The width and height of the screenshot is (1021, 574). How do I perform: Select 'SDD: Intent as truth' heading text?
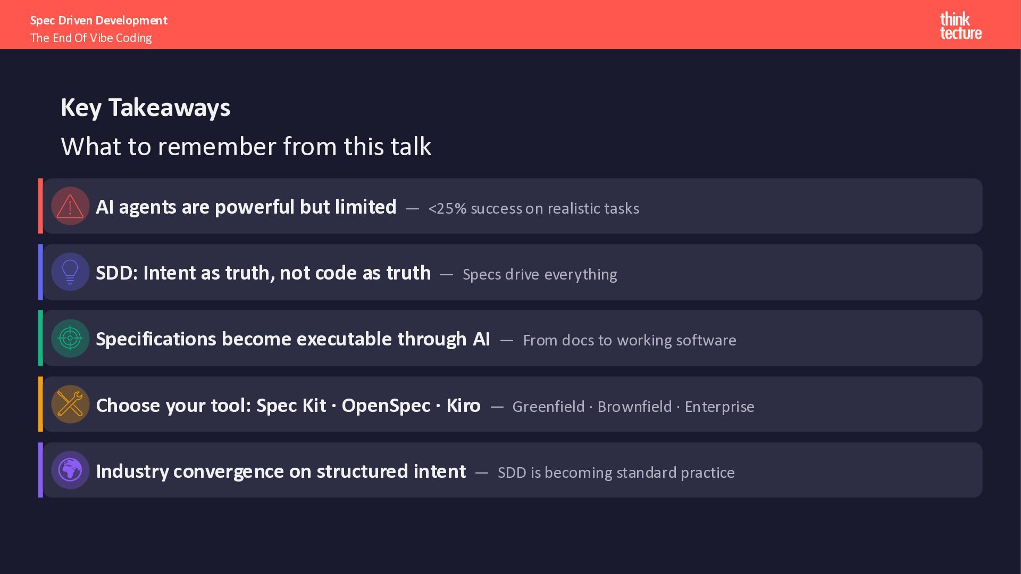click(263, 273)
